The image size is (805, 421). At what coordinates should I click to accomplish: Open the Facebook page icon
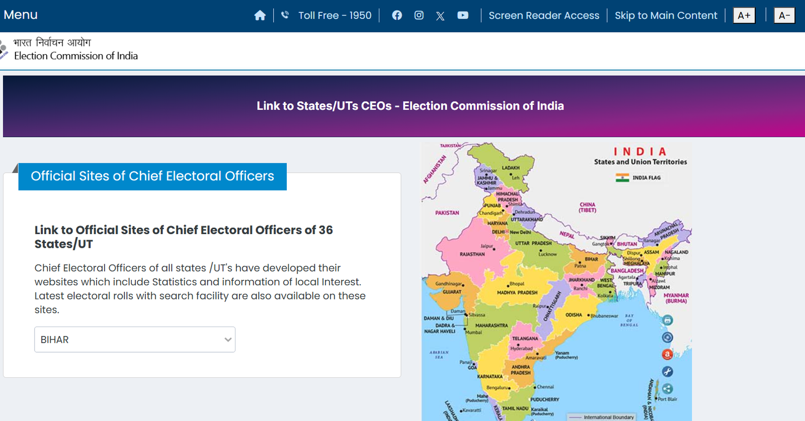(x=397, y=15)
